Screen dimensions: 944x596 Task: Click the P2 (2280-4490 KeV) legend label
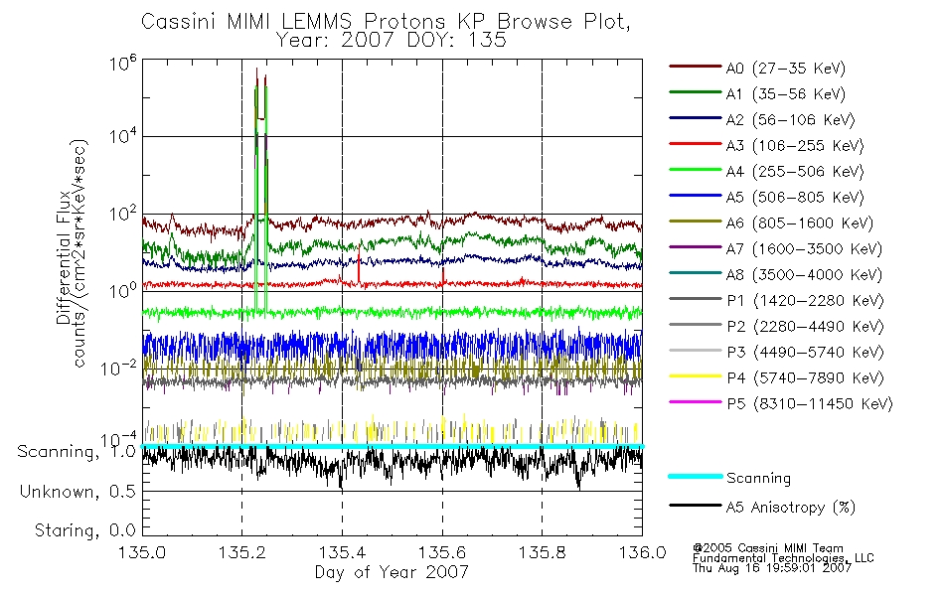(x=805, y=327)
